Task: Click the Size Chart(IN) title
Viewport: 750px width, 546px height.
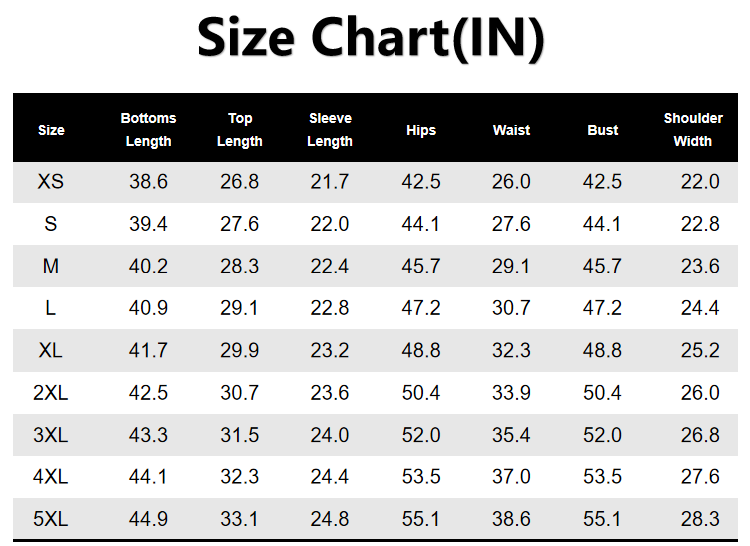Action: 371,39
